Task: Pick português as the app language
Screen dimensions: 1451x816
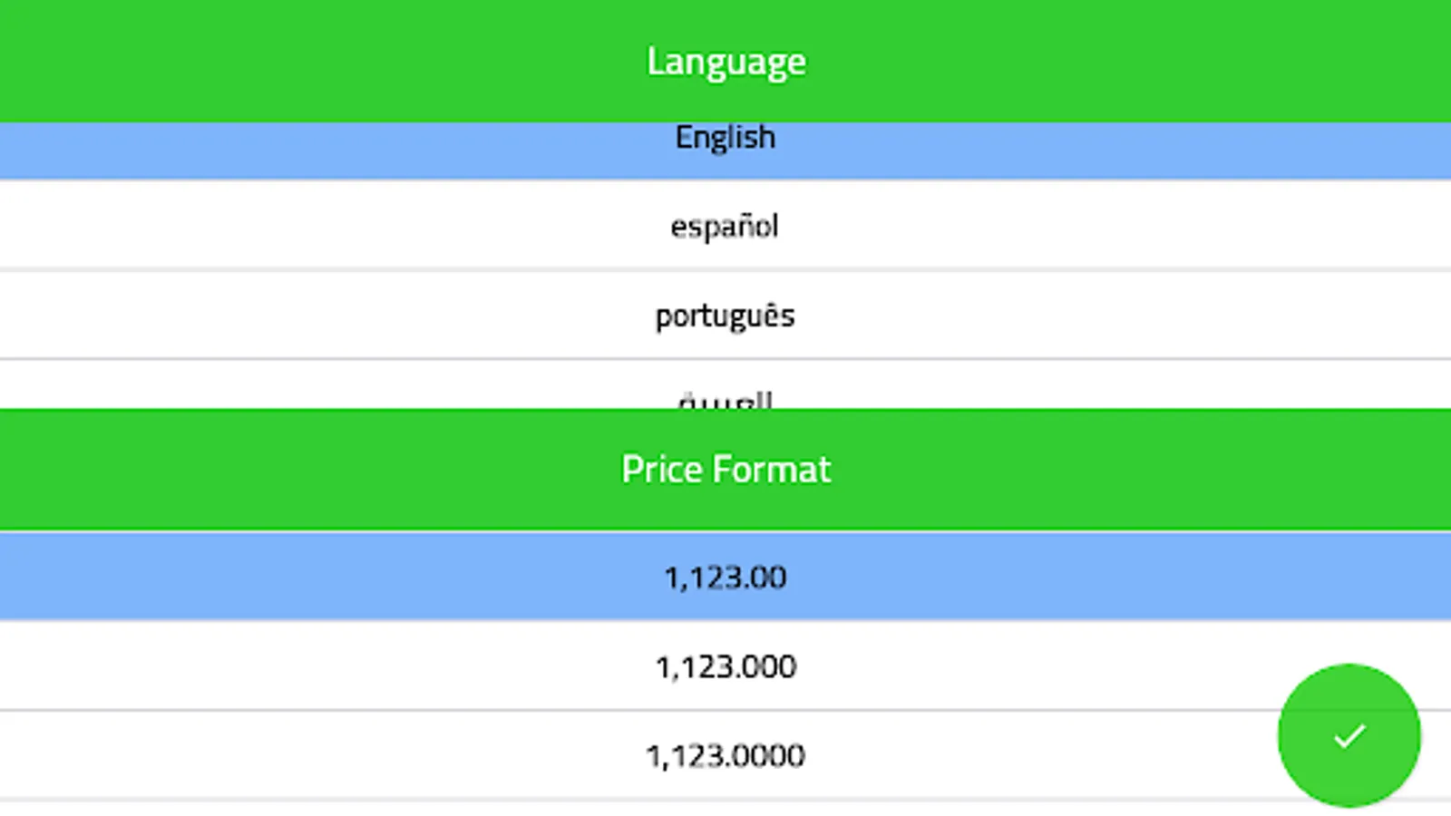Action: point(725,315)
